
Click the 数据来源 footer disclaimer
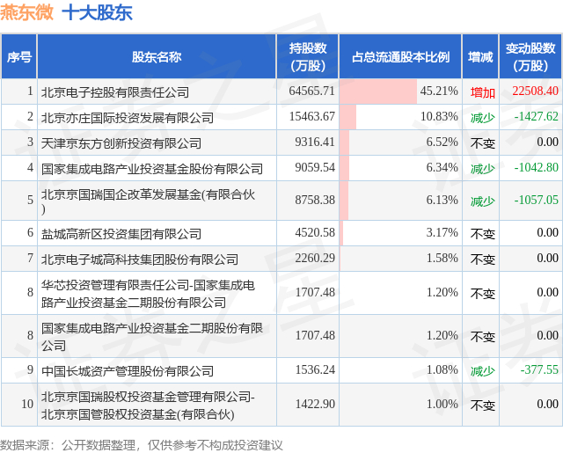[x=141, y=445]
